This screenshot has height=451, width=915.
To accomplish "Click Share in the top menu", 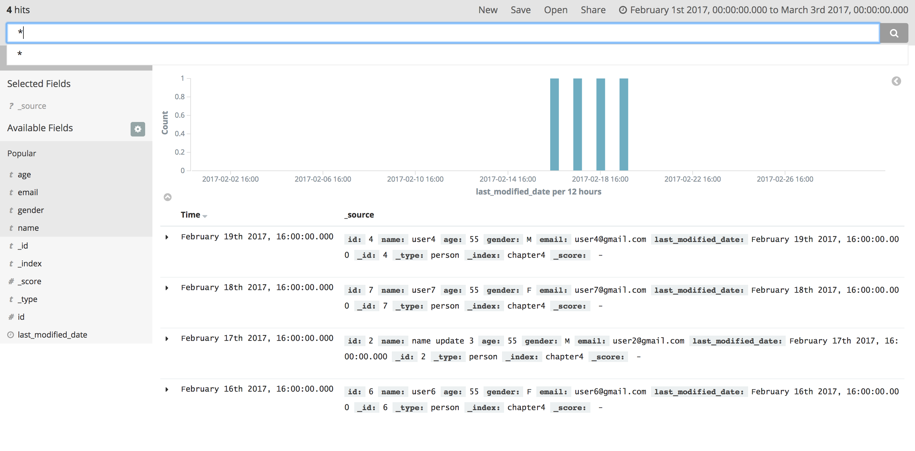I will 593,10.
